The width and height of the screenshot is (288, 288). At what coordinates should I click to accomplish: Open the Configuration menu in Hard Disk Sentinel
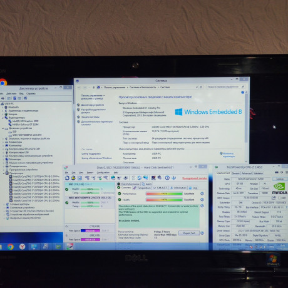tap(103, 173)
